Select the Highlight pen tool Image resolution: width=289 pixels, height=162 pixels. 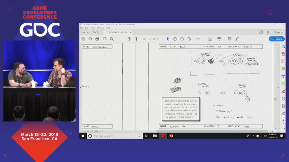point(237,39)
